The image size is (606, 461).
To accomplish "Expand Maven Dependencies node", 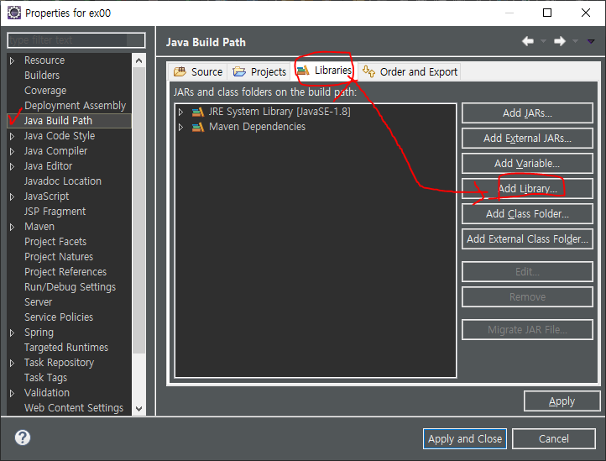I will [x=180, y=127].
